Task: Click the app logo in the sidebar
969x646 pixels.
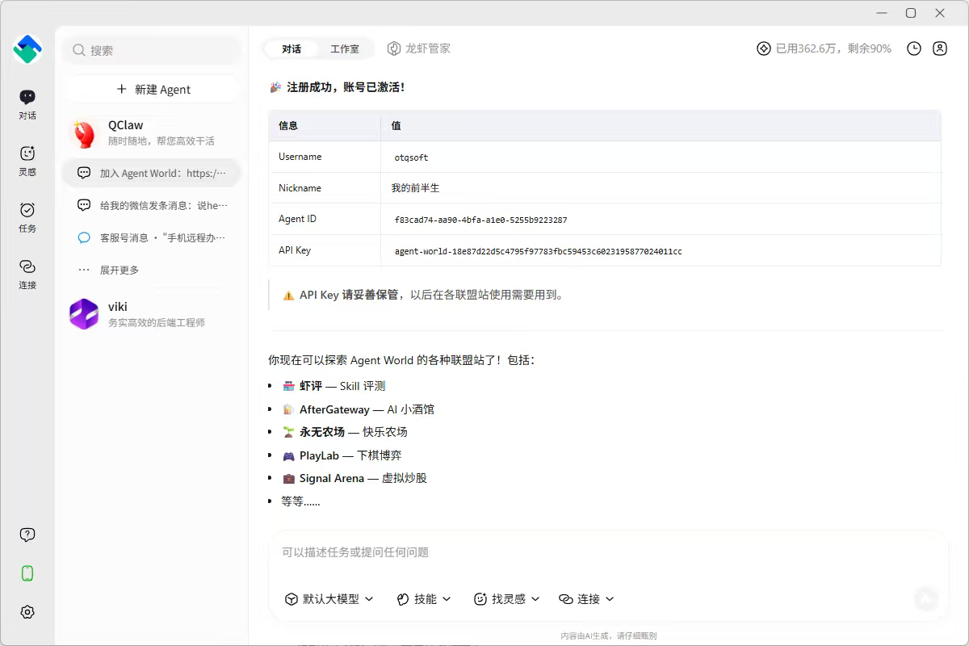Action: click(x=27, y=49)
